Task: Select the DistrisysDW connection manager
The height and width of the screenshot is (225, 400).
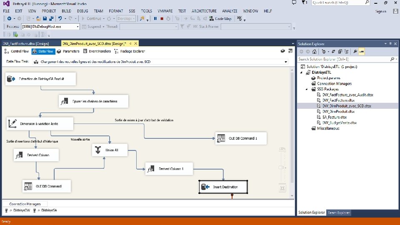Action: 22,210
